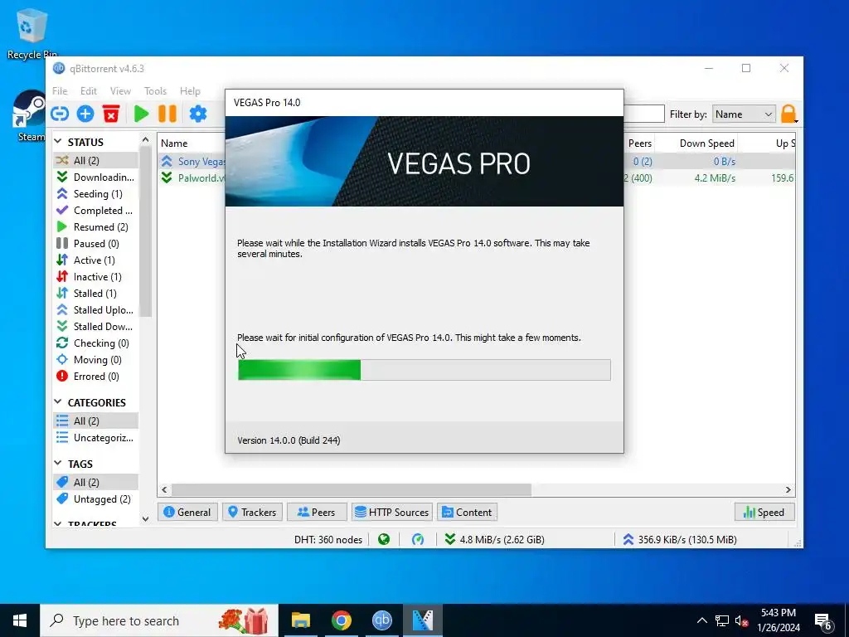Open the File menu

point(60,91)
